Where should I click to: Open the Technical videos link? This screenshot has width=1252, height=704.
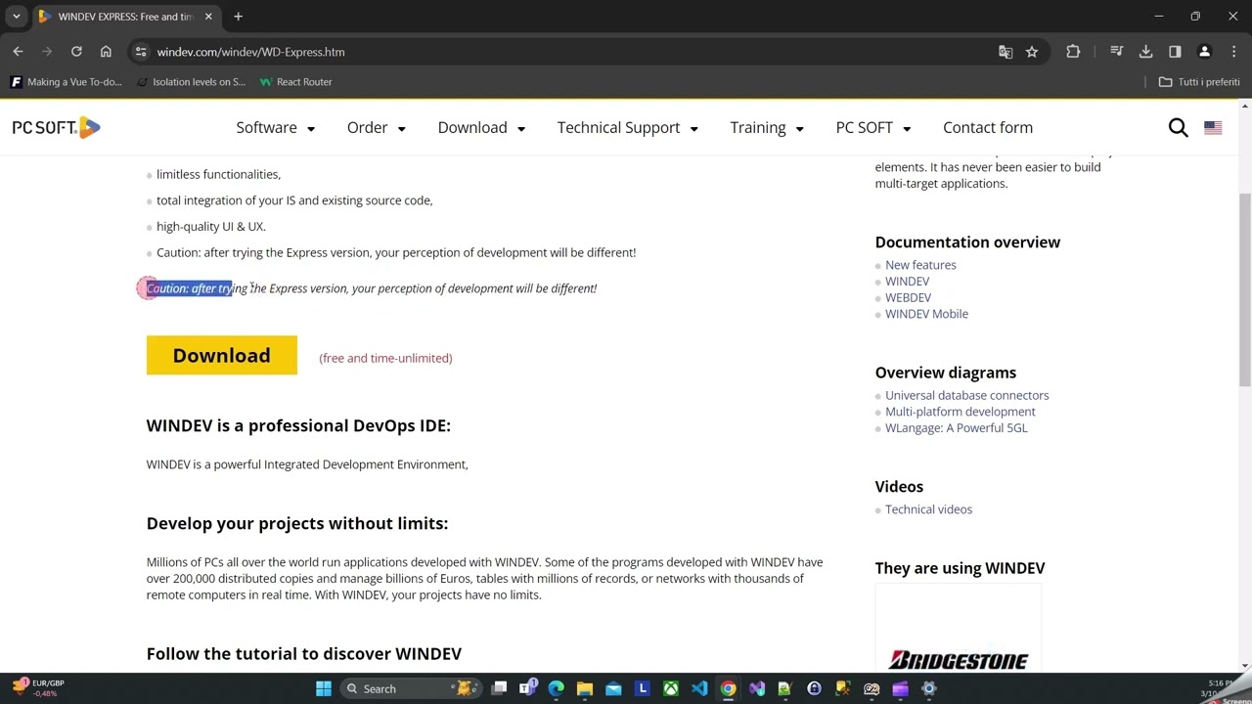928,509
